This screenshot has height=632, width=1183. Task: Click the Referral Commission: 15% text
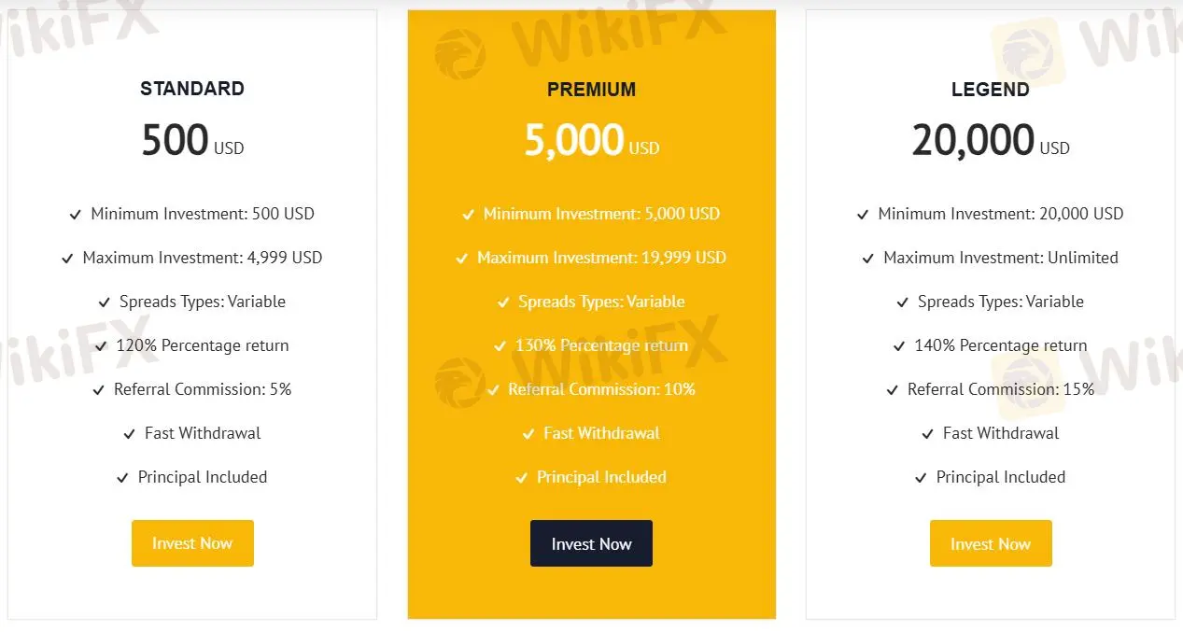pyautogui.click(x=1001, y=389)
